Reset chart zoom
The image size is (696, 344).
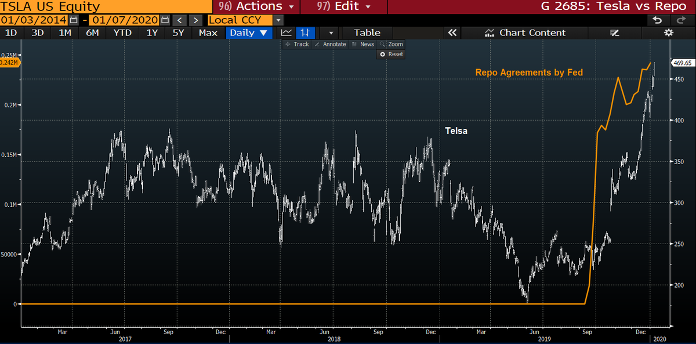pos(390,54)
